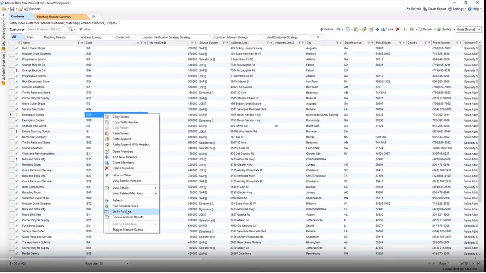Expand View Related Members submenu
486x273 pixels.
coord(131,194)
